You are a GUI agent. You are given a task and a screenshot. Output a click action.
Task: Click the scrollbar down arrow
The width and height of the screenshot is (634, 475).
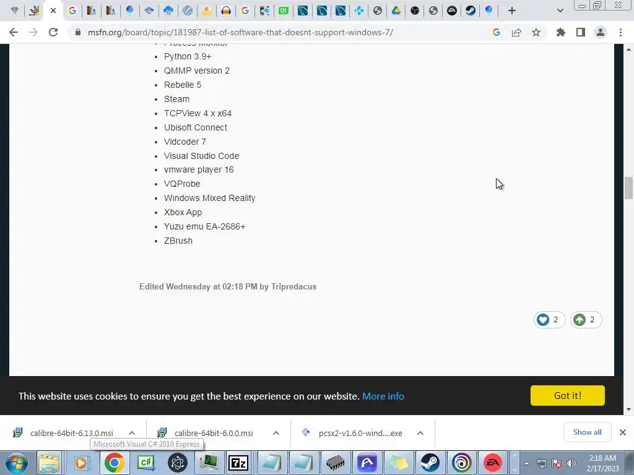pyautogui.click(x=628, y=409)
